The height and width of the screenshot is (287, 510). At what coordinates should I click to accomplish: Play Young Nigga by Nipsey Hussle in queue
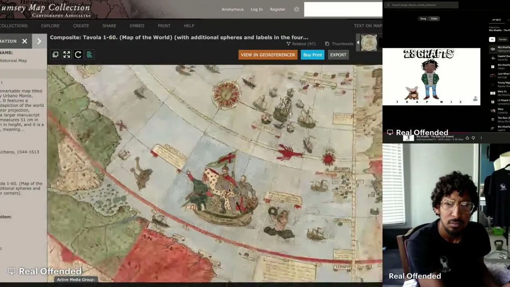click(500, 84)
